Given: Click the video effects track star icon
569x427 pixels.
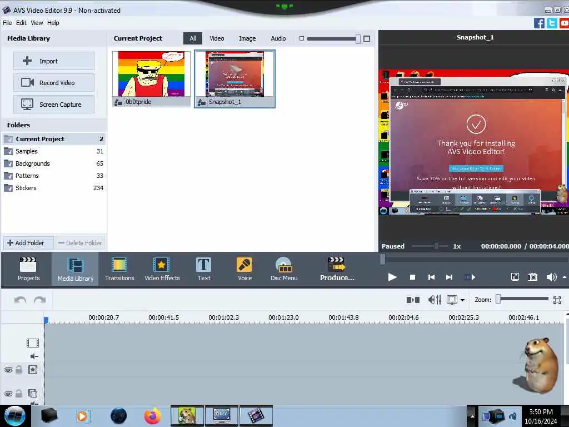Looking at the screenshot, I should coord(33,370).
